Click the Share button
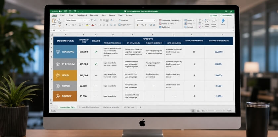Viewport: 278px width, 137px height. pos(213,16)
